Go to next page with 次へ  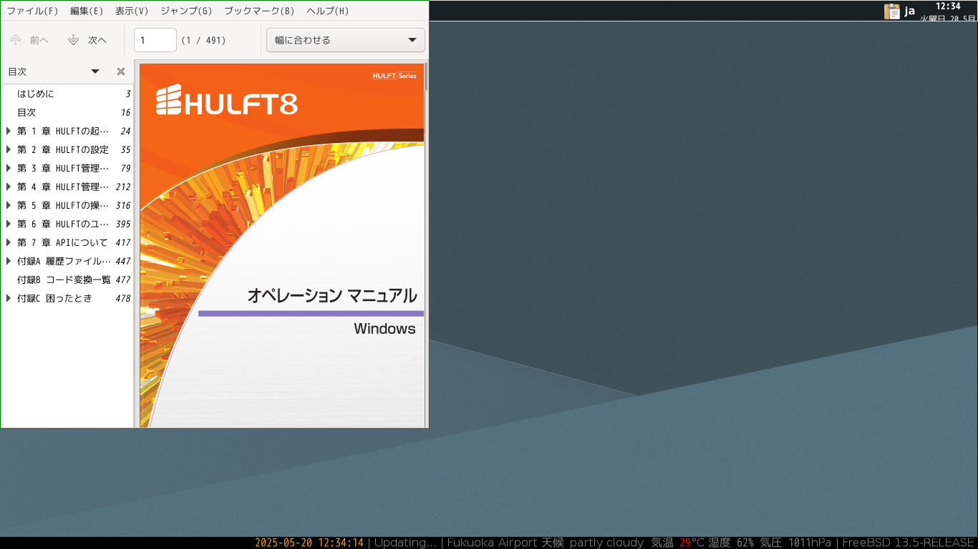[x=87, y=40]
